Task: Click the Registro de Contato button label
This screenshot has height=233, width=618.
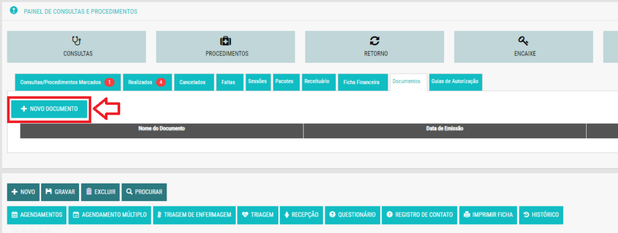Action: coord(424,215)
